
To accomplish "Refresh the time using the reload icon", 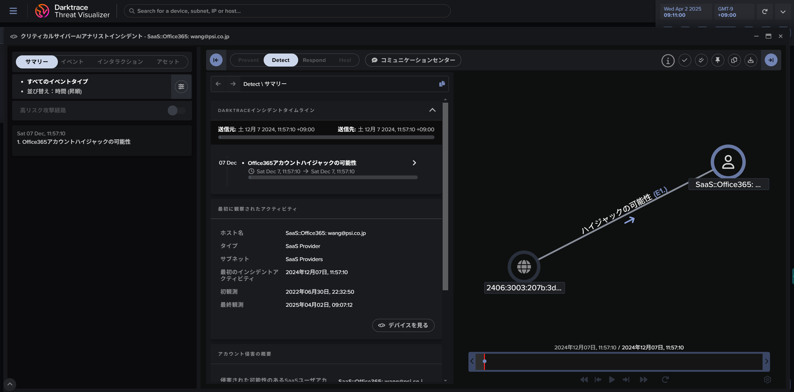I will (765, 12).
